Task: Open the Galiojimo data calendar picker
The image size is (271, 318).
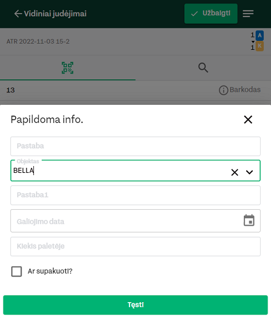Action: pyautogui.click(x=249, y=220)
